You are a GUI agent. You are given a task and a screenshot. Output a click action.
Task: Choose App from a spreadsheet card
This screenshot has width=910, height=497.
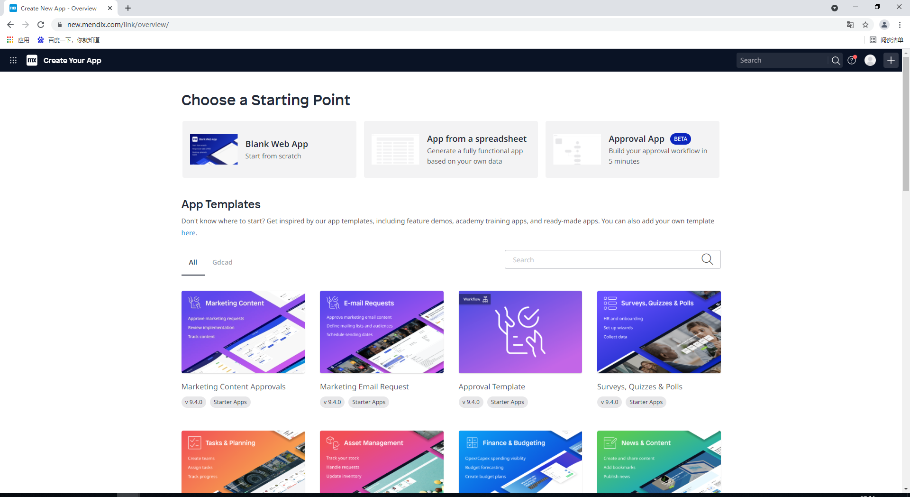coord(451,149)
